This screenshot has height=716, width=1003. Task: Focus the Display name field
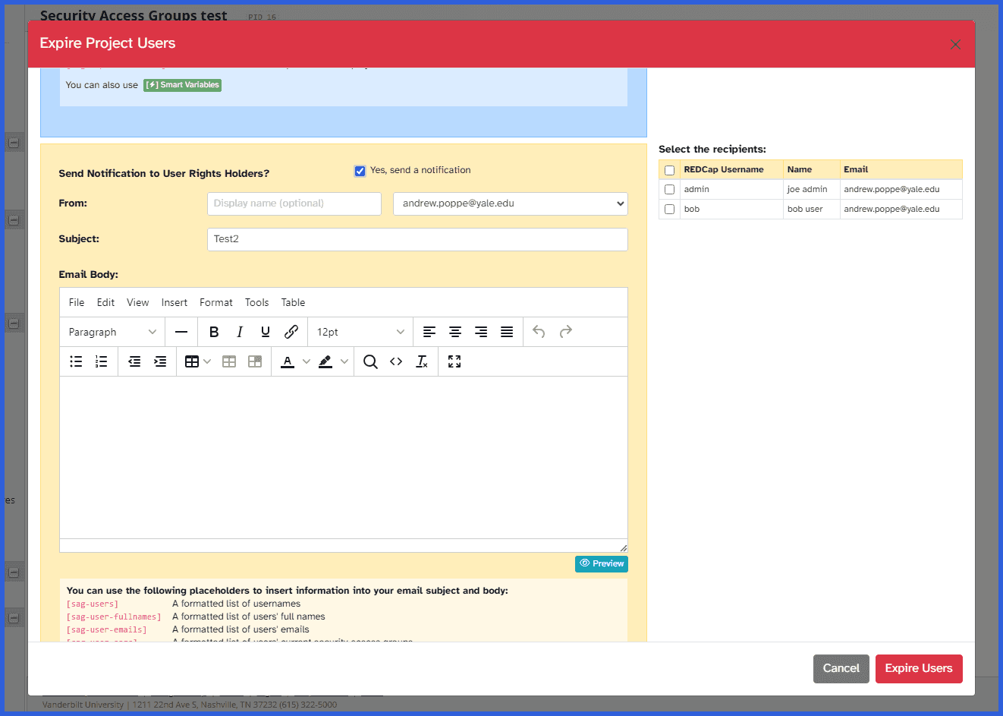tap(294, 203)
